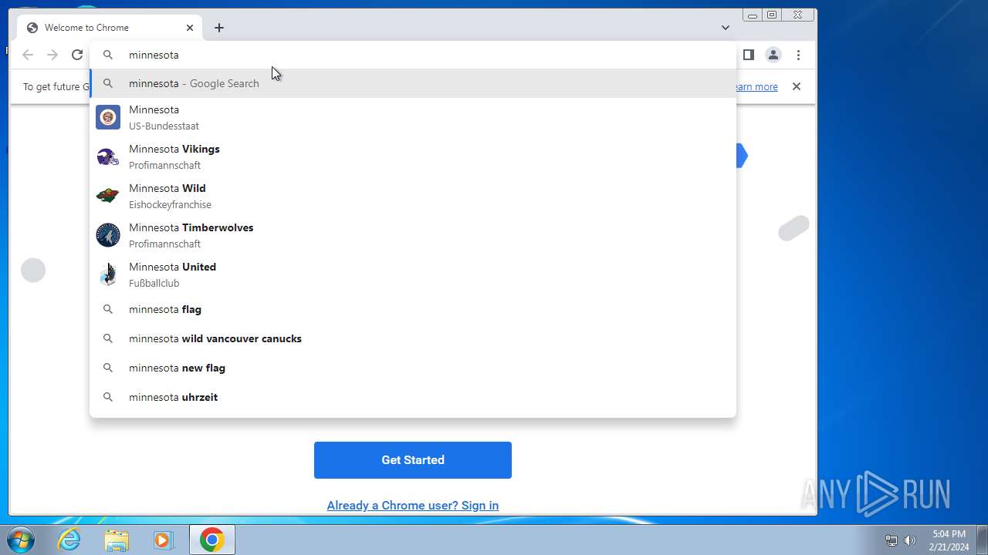This screenshot has height=555, width=988.
Task: Select Minnesota United suggestion
Action: click(x=413, y=274)
